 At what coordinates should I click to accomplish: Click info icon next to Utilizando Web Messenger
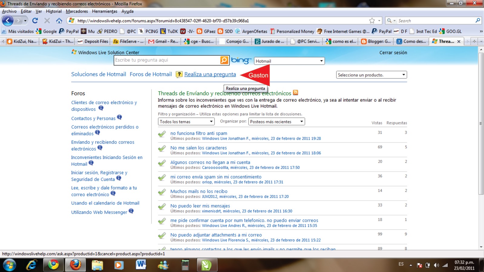131,211
